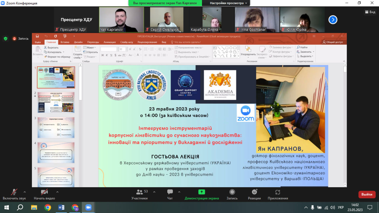
Task: Click the green Share Screen icon
Action: [x=202, y=192]
